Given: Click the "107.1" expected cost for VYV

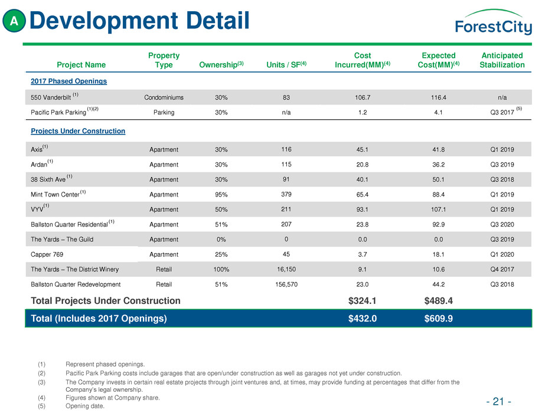Looking at the screenshot, I should click(439, 209).
